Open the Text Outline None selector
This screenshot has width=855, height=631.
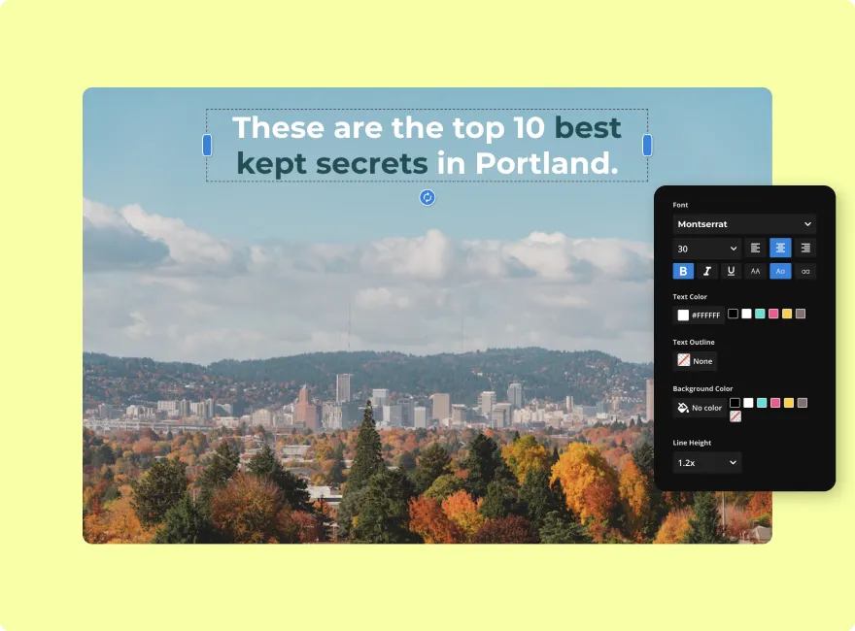coord(696,361)
